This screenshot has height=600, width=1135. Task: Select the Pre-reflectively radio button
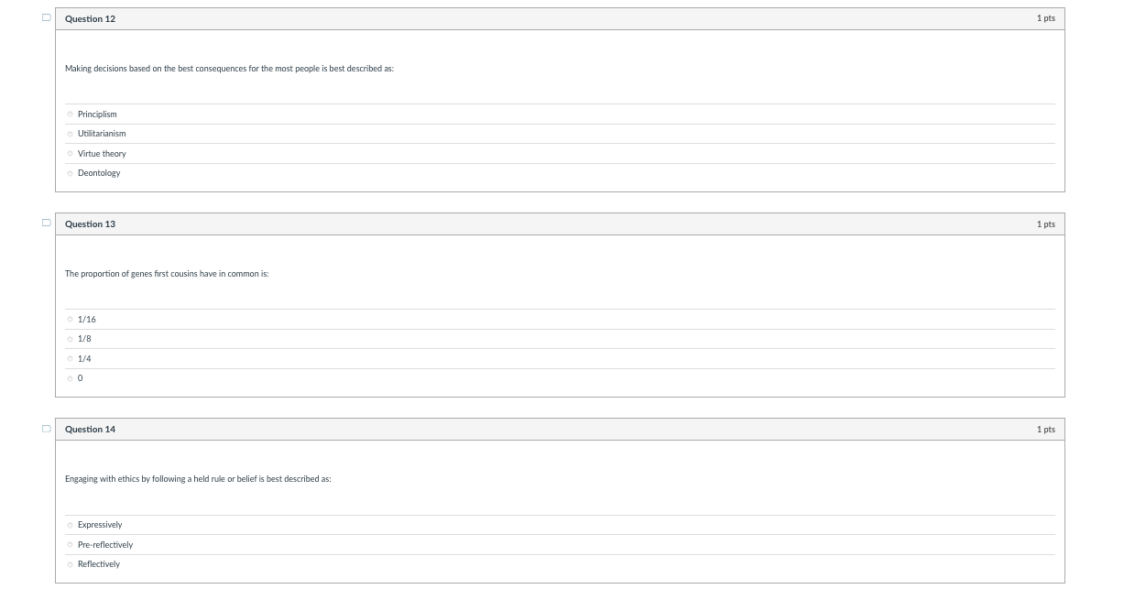pos(71,545)
